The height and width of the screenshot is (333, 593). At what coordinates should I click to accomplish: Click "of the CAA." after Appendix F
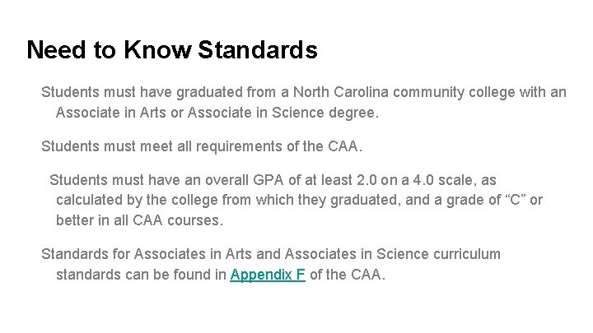pyautogui.click(x=347, y=275)
